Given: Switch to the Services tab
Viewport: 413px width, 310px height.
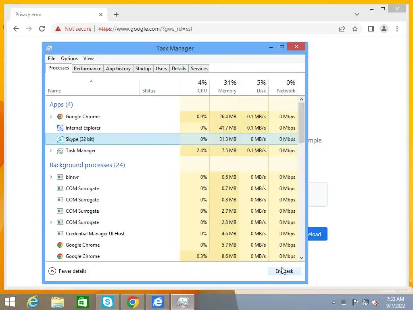Looking at the screenshot, I should pyautogui.click(x=199, y=69).
